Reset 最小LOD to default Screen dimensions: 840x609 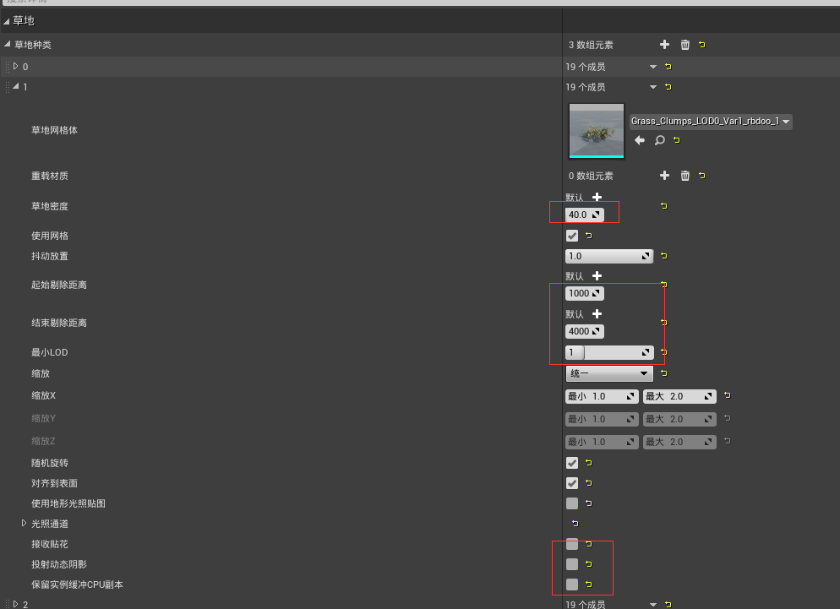point(663,352)
